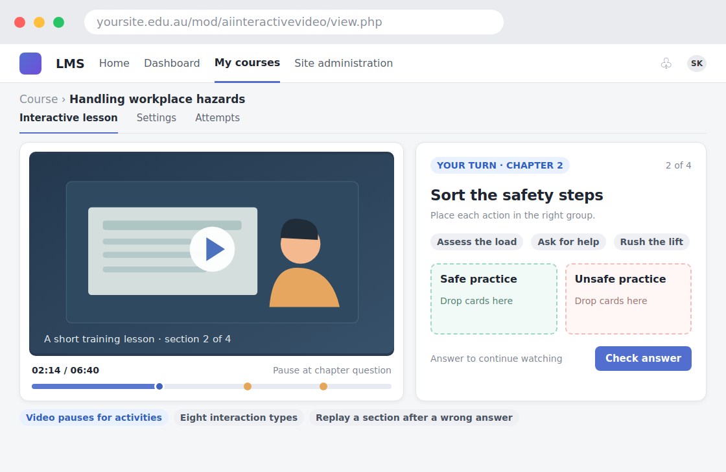Click the Course breadcrumb link
Image resolution: width=726 pixels, height=472 pixels.
tap(38, 99)
